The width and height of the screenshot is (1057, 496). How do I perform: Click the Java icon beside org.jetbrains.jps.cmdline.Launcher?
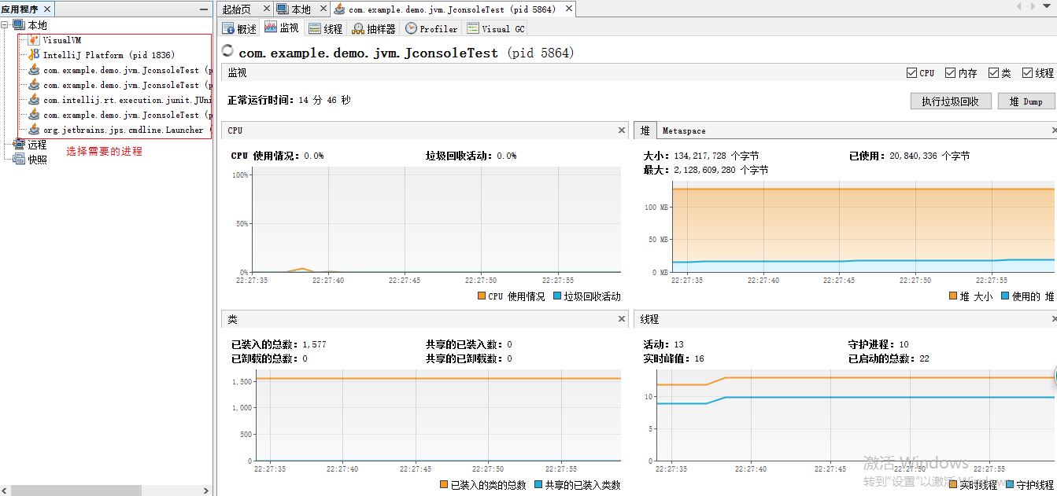(34, 130)
